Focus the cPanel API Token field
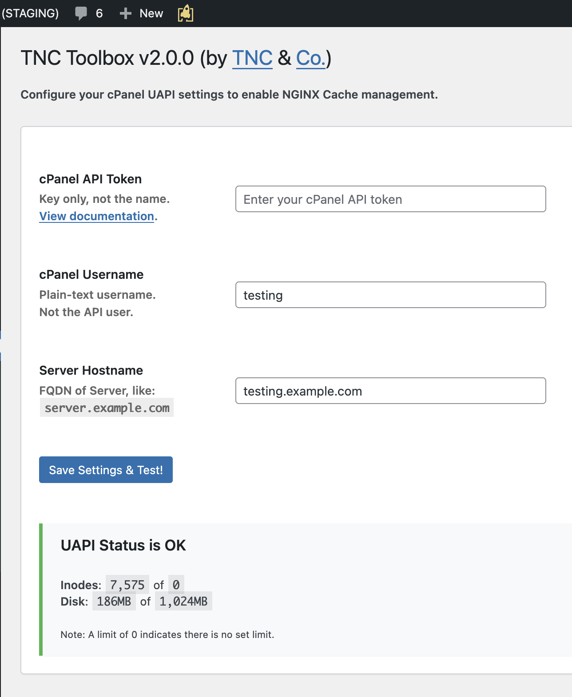Screen dimensions: 572x697 coord(391,199)
